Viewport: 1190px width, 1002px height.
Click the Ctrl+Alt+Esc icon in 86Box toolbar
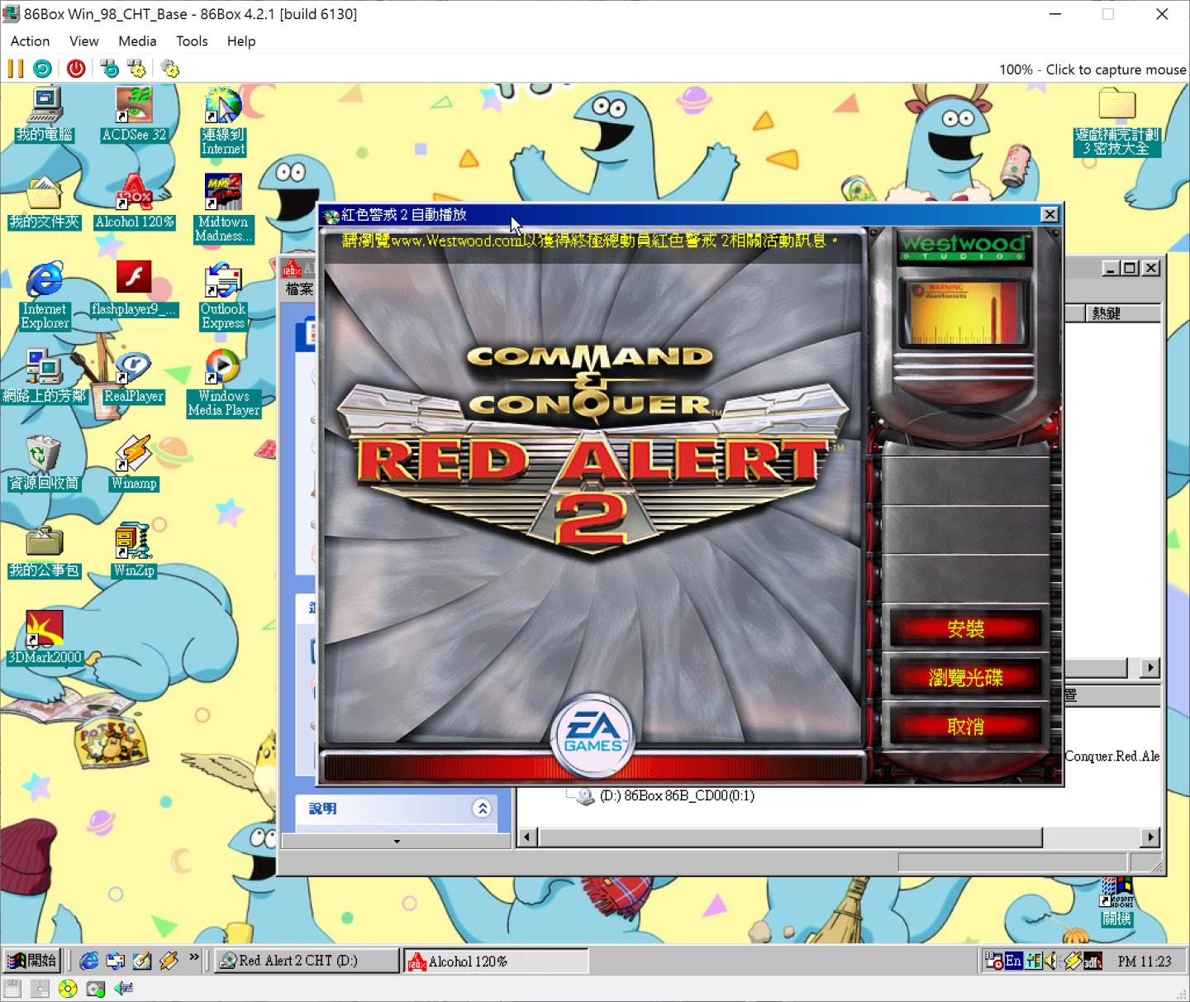136,69
